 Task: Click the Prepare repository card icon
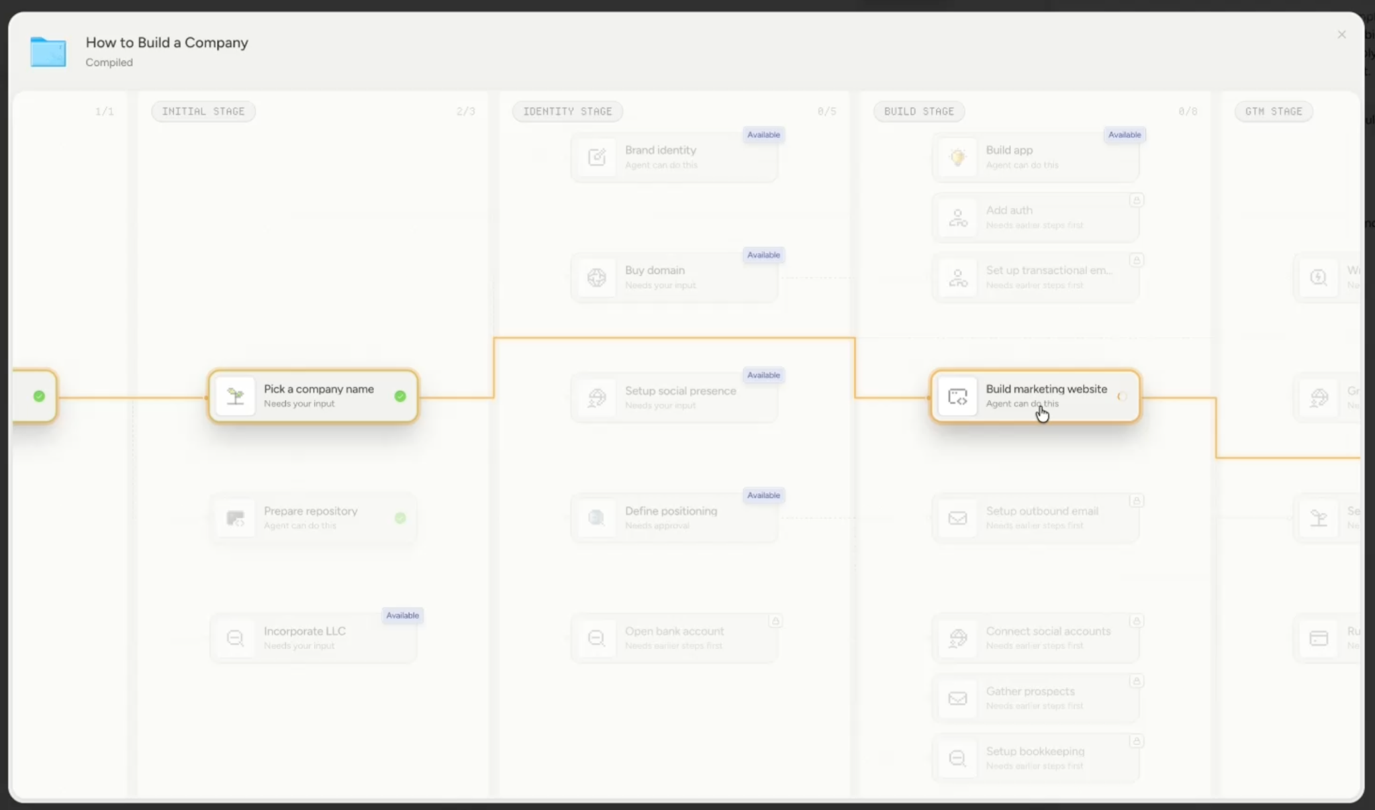[236, 518]
